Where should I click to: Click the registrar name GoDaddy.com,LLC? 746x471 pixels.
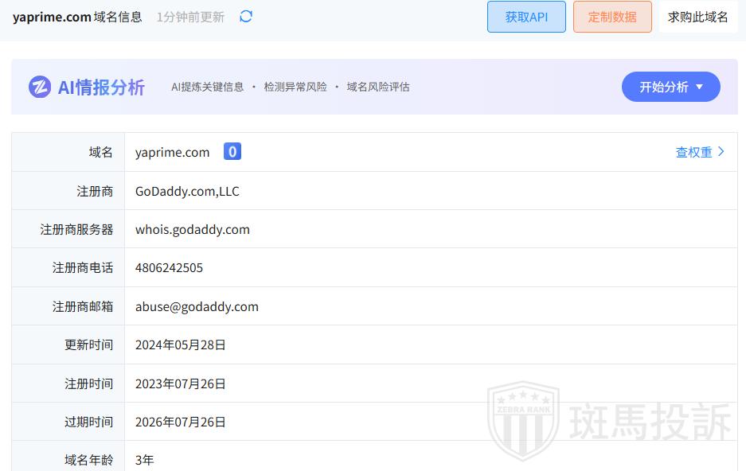point(187,191)
